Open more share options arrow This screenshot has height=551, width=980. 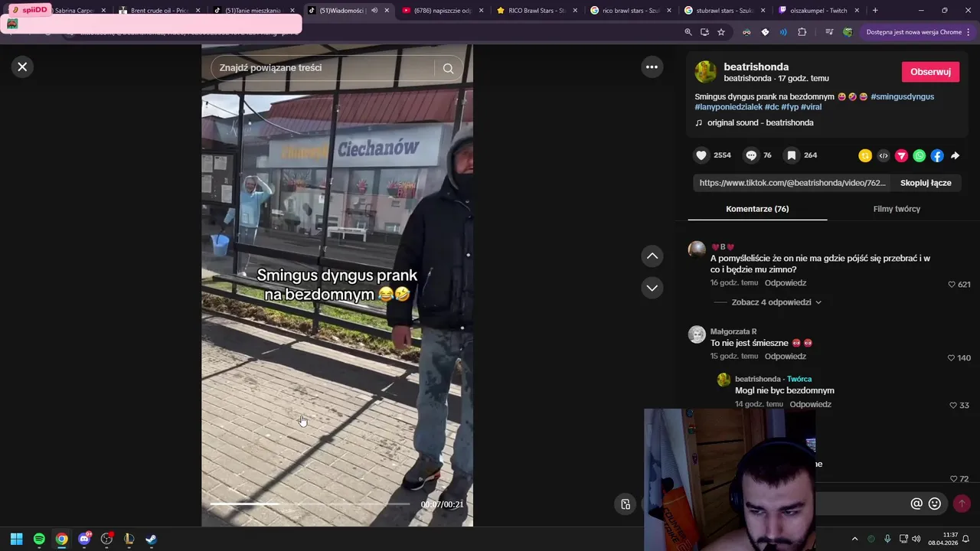[x=955, y=155]
